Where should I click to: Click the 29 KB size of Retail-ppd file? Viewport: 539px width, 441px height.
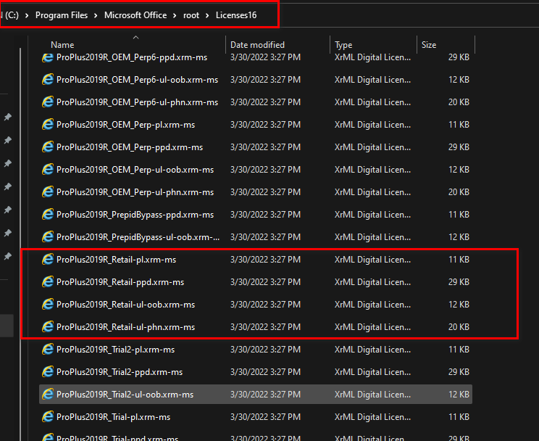(459, 282)
